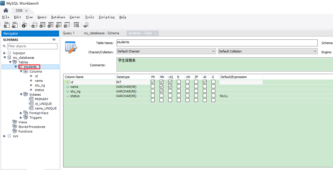Click the diamond icon of name column row
The height and width of the screenshot is (170, 333).
[x=67, y=87]
